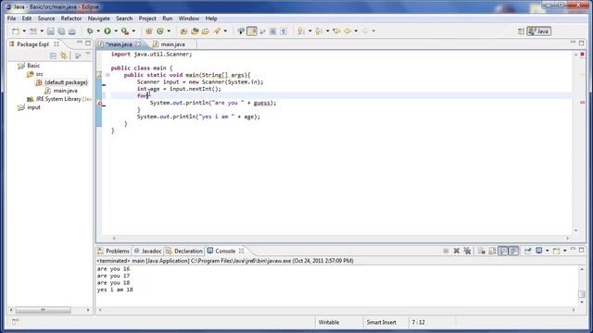Select JRE System Library in tree
Image resolution: width=593 pixels, height=333 pixels.
point(58,99)
